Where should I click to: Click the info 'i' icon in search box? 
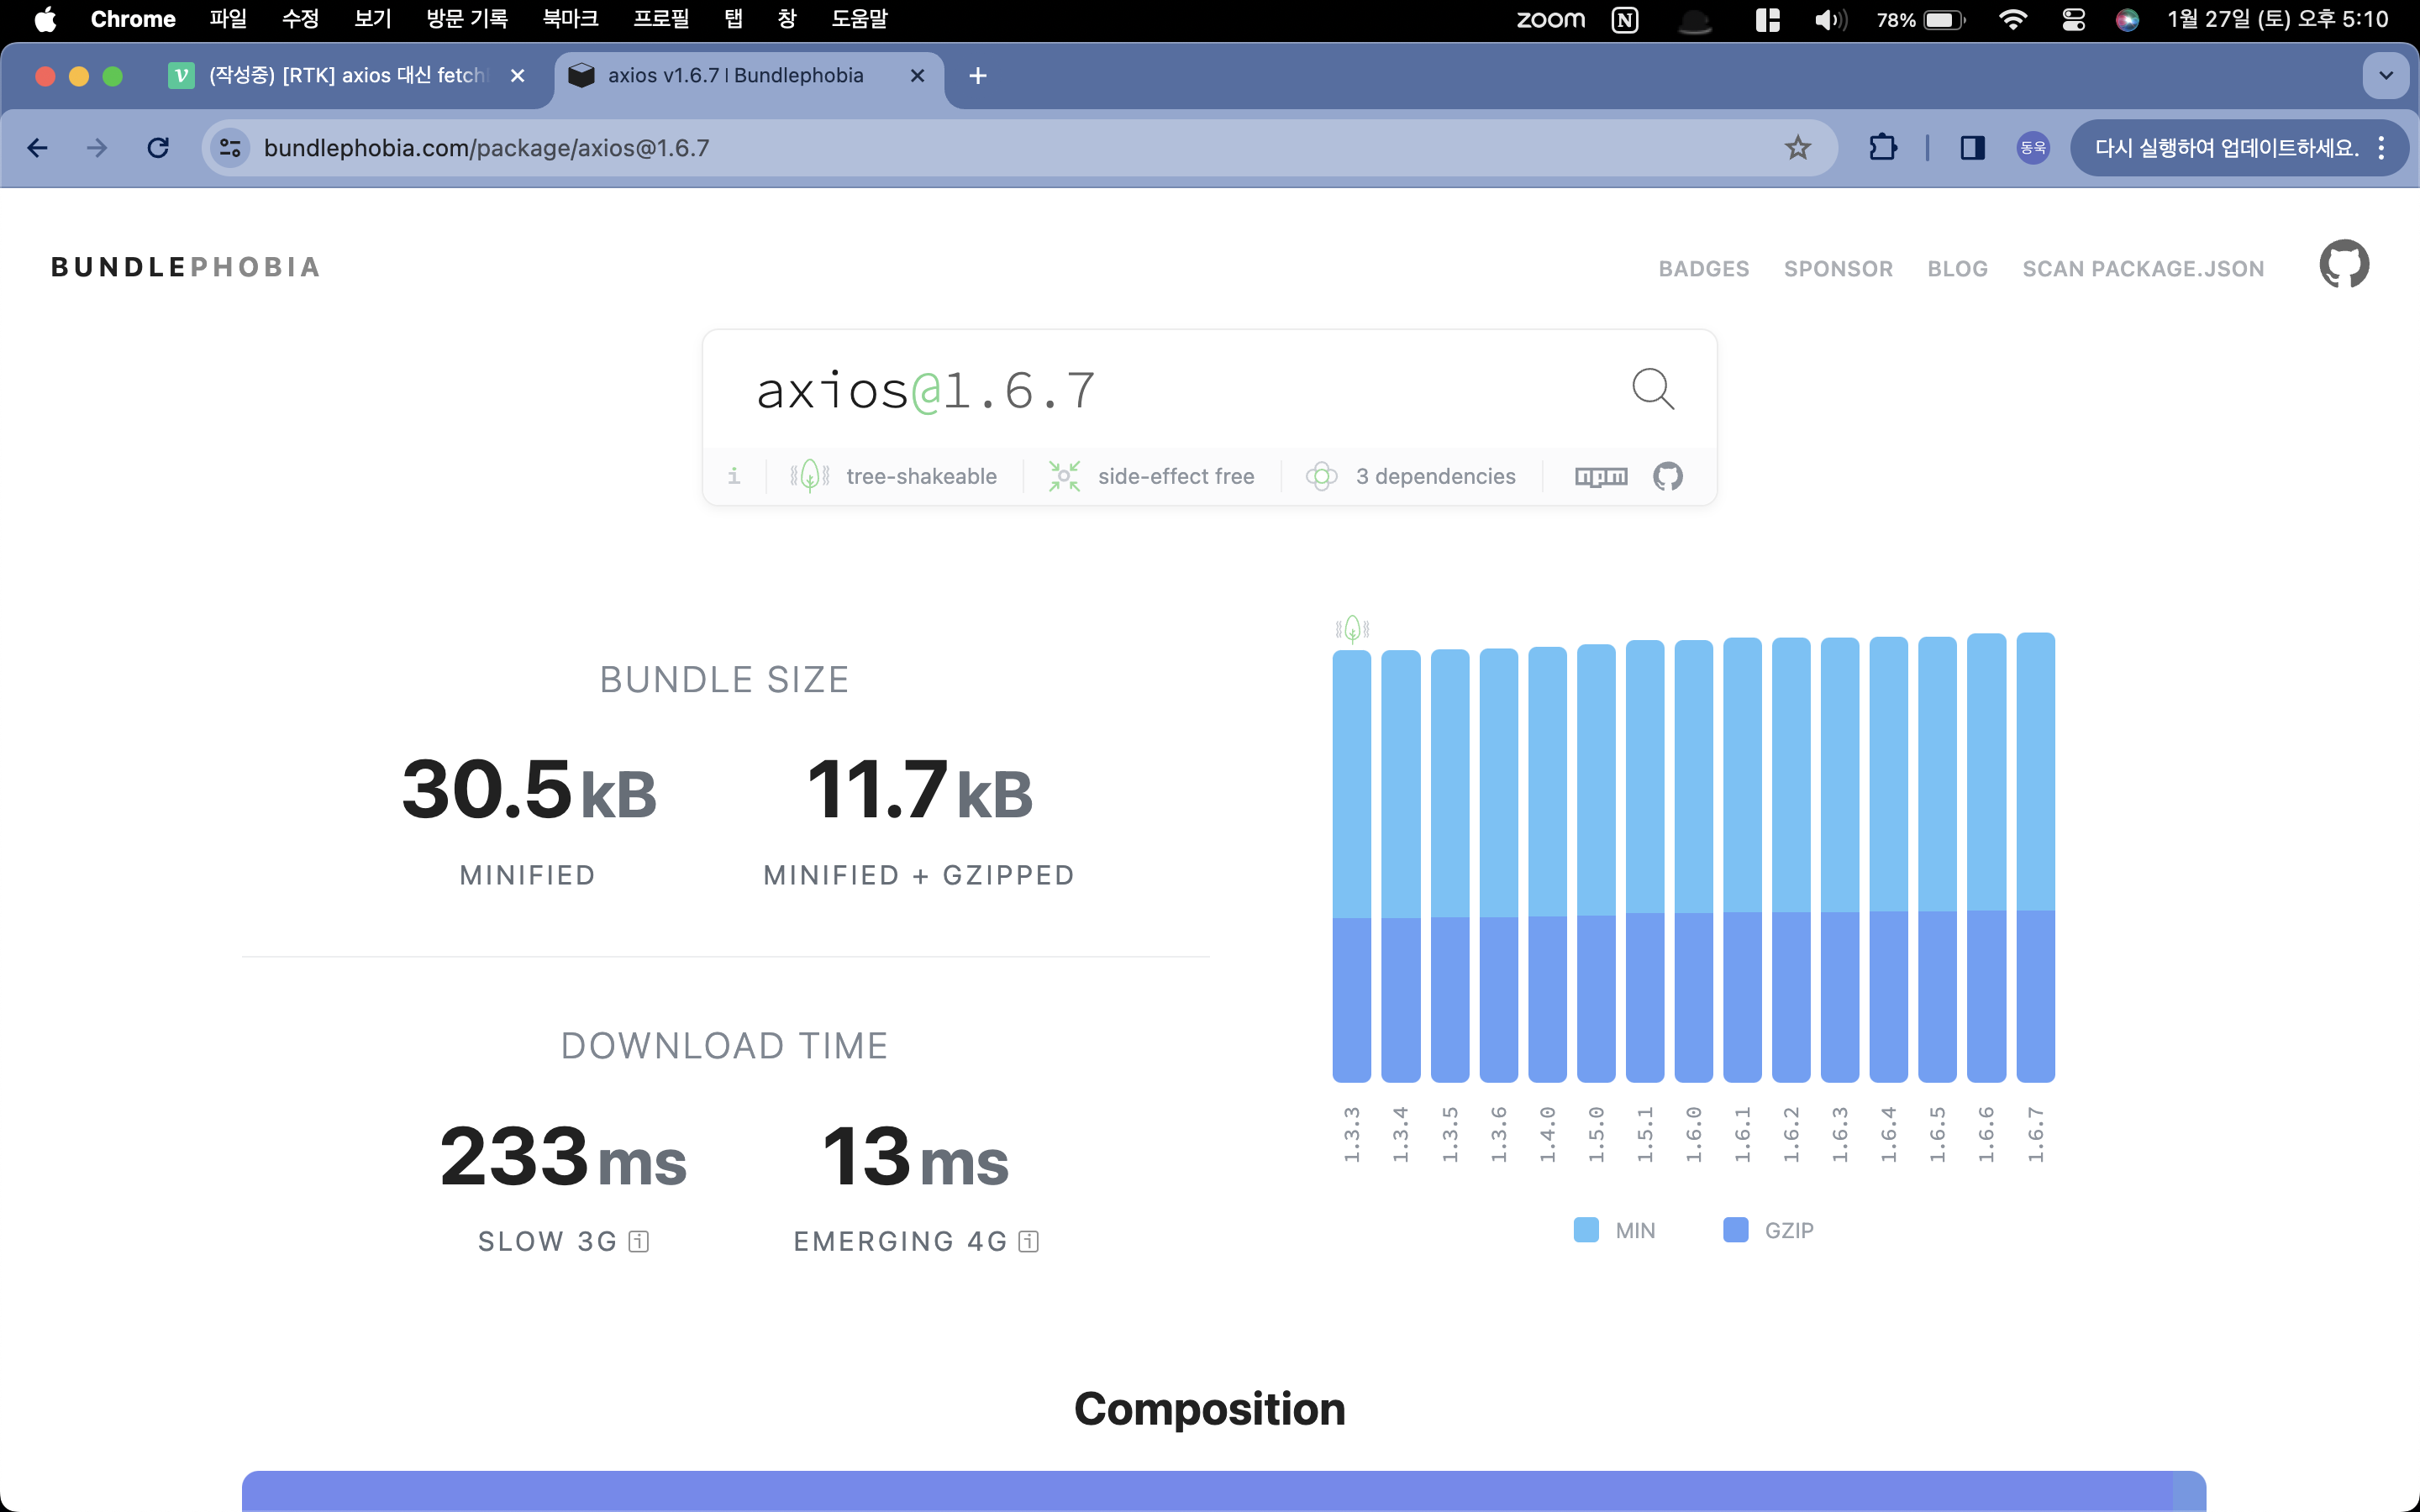pyautogui.click(x=734, y=476)
